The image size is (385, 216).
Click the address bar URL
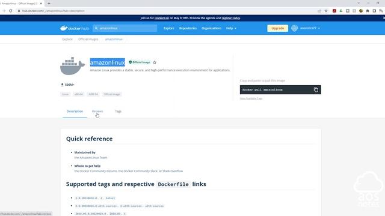[x=54, y=11]
